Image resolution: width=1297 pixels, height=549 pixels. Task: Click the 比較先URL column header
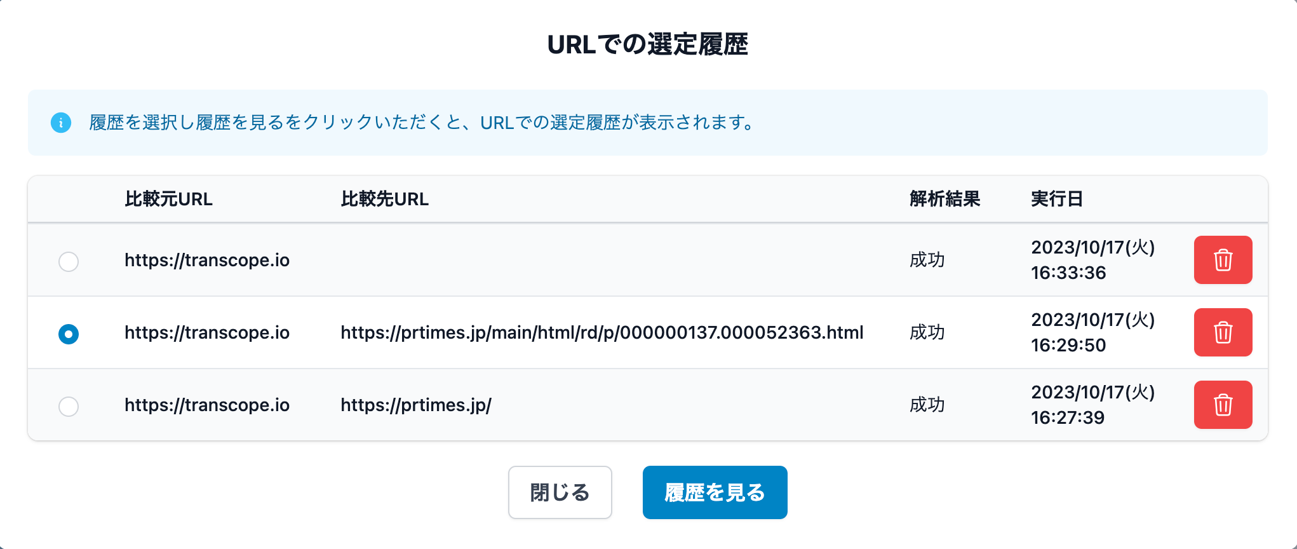(384, 200)
